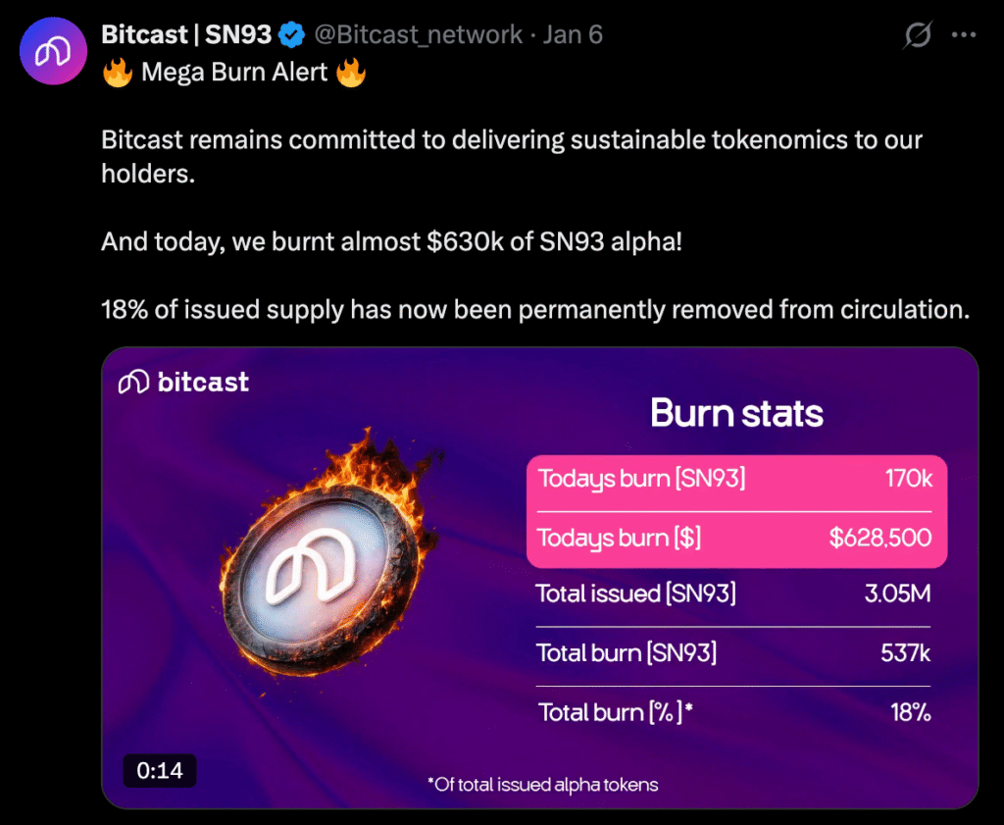1004x825 pixels.
Task: Open the Bitcast profile avatar
Action: tap(53, 52)
